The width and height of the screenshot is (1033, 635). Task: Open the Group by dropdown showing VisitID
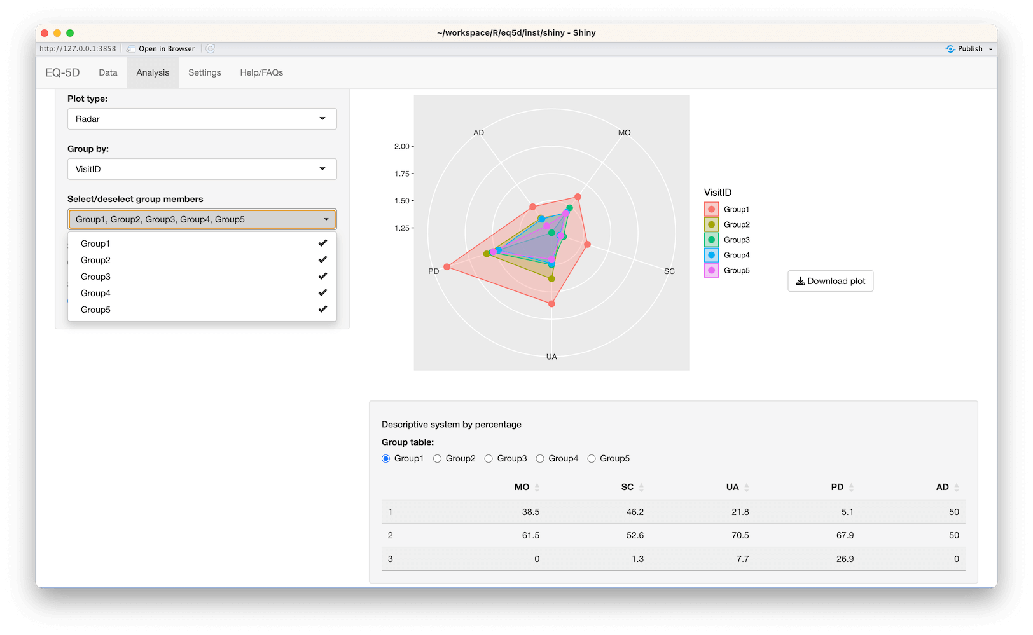(202, 169)
